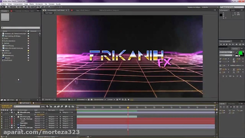Click the snapshot camera icon in viewer
245x138 pixels.
pyautogui.click(x=69, y=100)
